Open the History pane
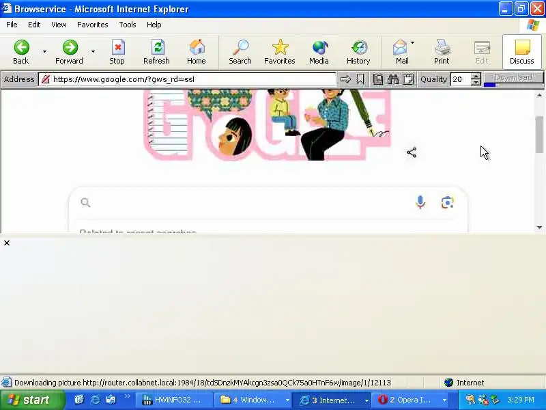The height and width of the screenshot is (410, 546). point(358,53)
